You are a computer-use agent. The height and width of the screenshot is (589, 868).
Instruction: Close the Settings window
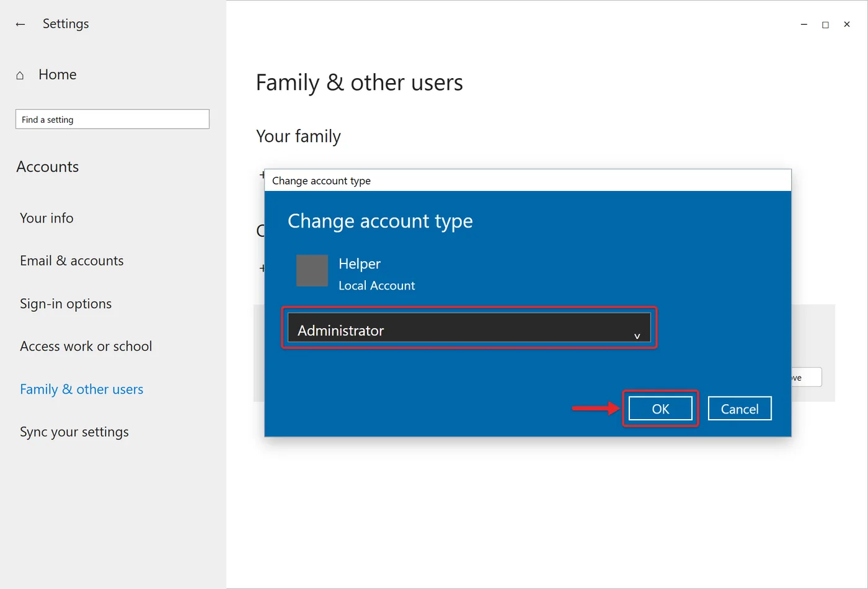(847, 25)
